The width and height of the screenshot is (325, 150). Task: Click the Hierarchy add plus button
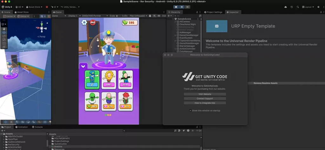[x=169, y=16]
